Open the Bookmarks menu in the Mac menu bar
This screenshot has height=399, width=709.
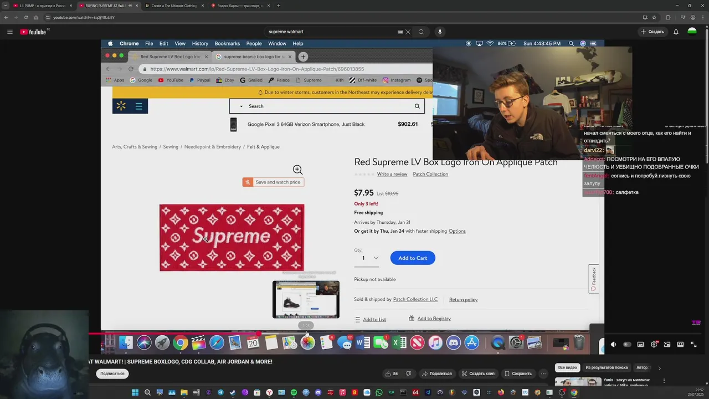click(227, 43)
